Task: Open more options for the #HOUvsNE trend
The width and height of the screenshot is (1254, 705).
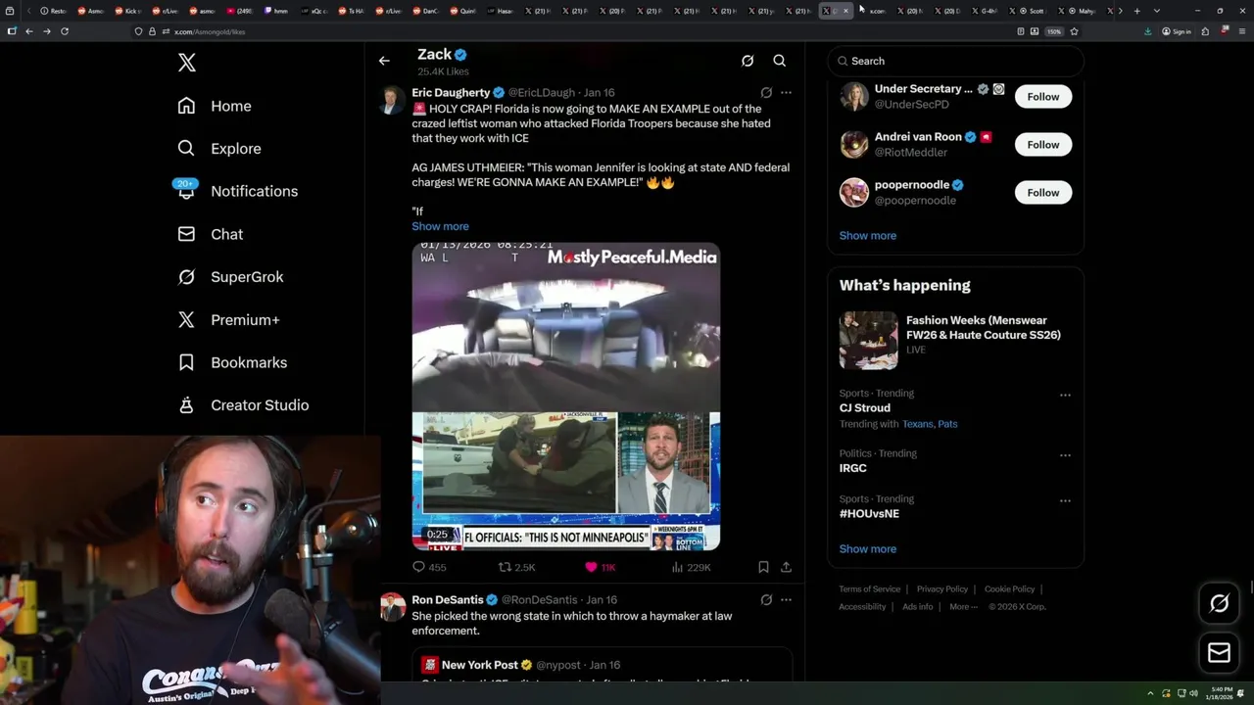Action: (1065, 501)
